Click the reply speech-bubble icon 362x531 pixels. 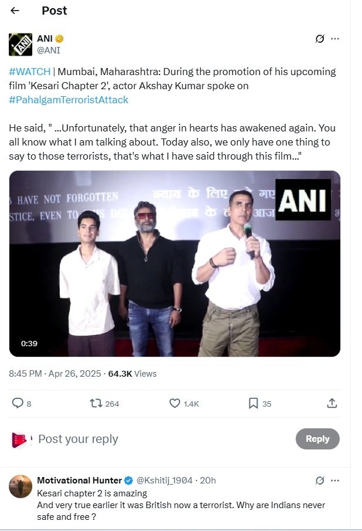point(18,403)
